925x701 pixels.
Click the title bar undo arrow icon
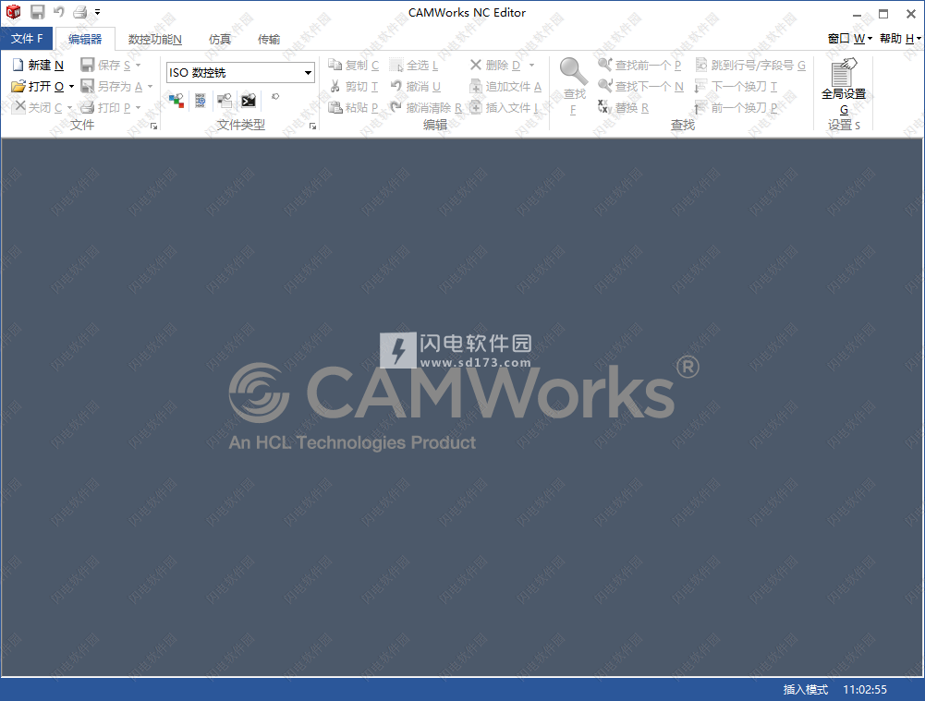tap(58, 12)
